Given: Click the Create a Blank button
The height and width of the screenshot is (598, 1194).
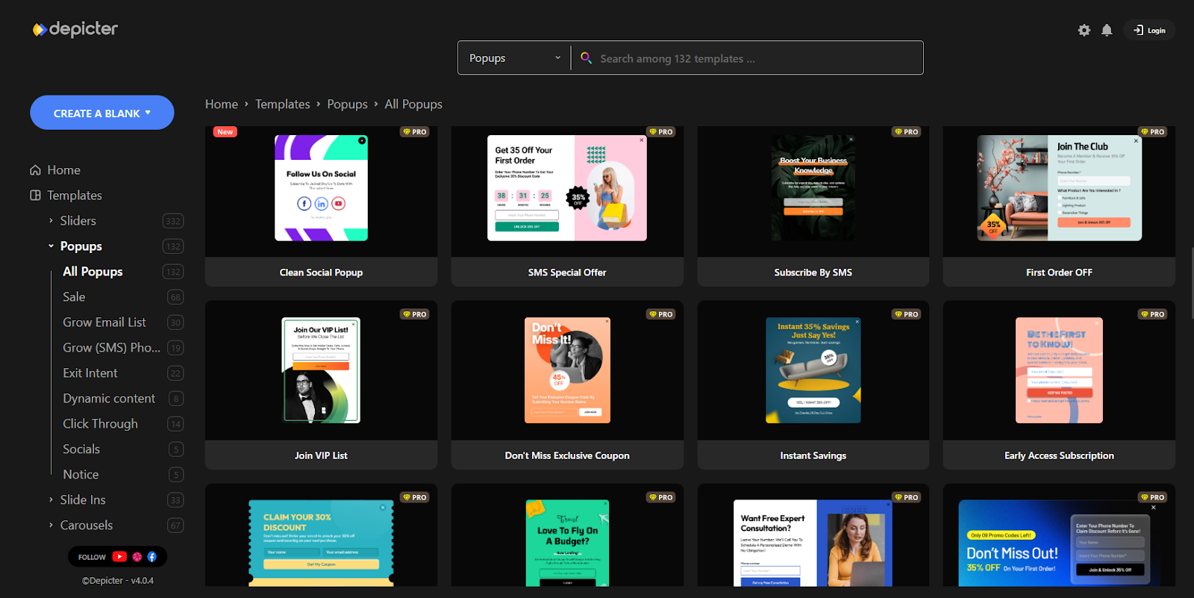Looking at the screenshot, I should point(102,113).
